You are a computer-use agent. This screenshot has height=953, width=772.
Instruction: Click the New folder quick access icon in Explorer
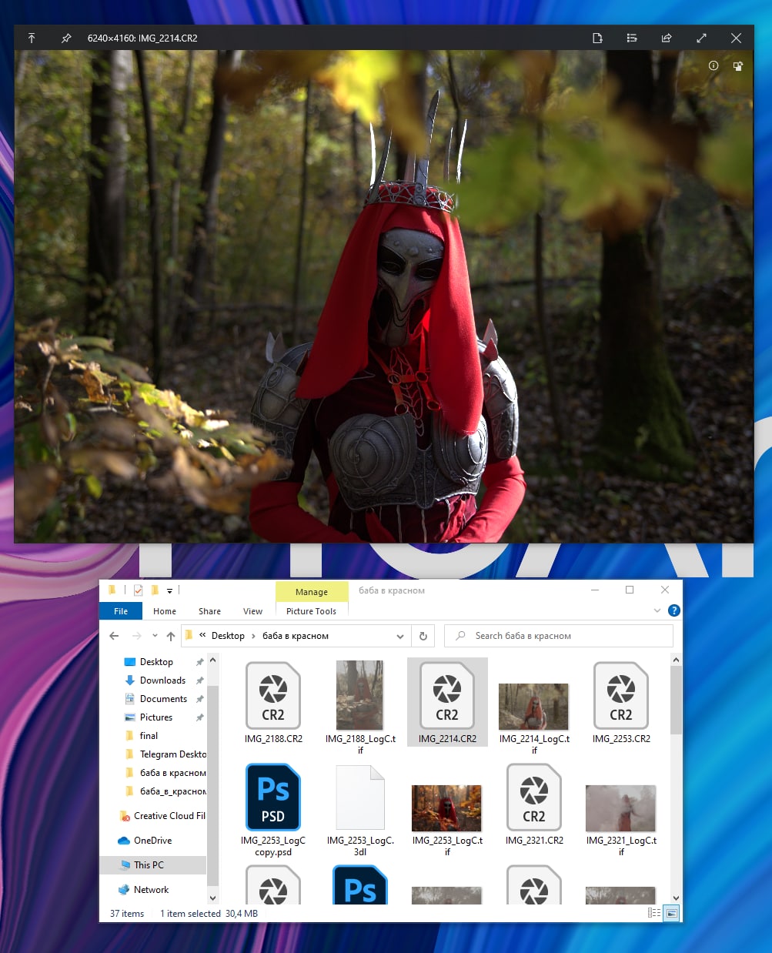tap(155, 590)
